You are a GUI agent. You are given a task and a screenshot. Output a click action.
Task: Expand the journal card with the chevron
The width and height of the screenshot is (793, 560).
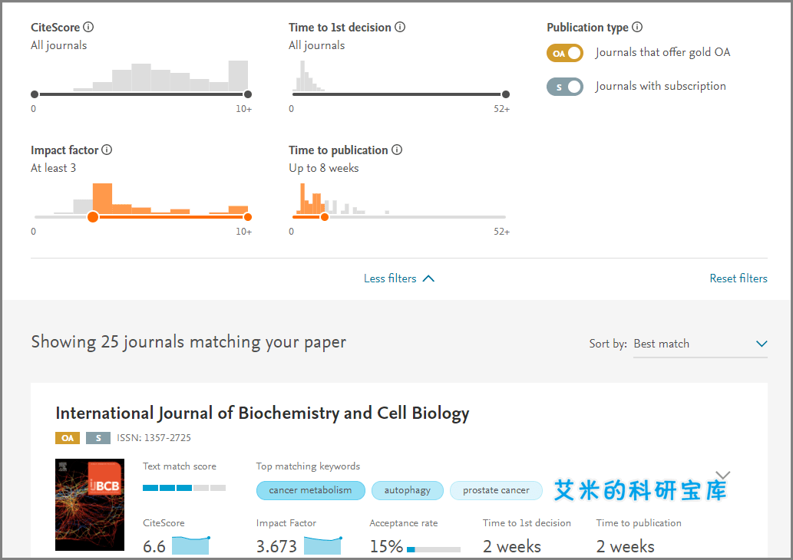pos(723,475)
